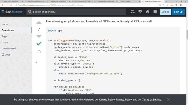Click the raise RuntimeError code line

click(91, 73)
